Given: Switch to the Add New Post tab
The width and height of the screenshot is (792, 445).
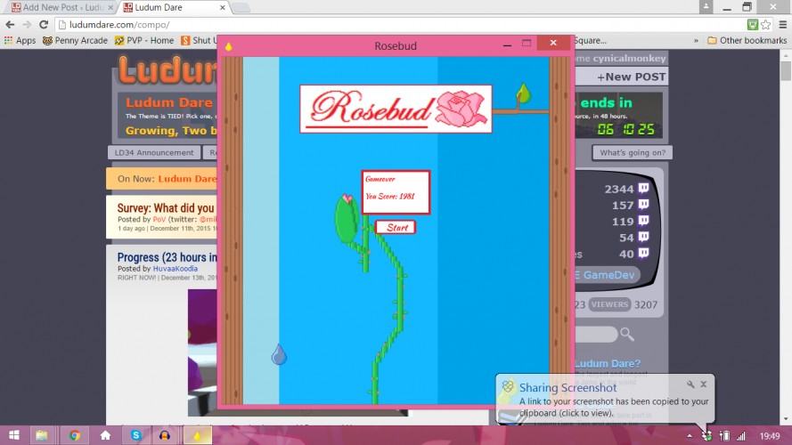Looking at the screenshot, I should pos(61,8).
